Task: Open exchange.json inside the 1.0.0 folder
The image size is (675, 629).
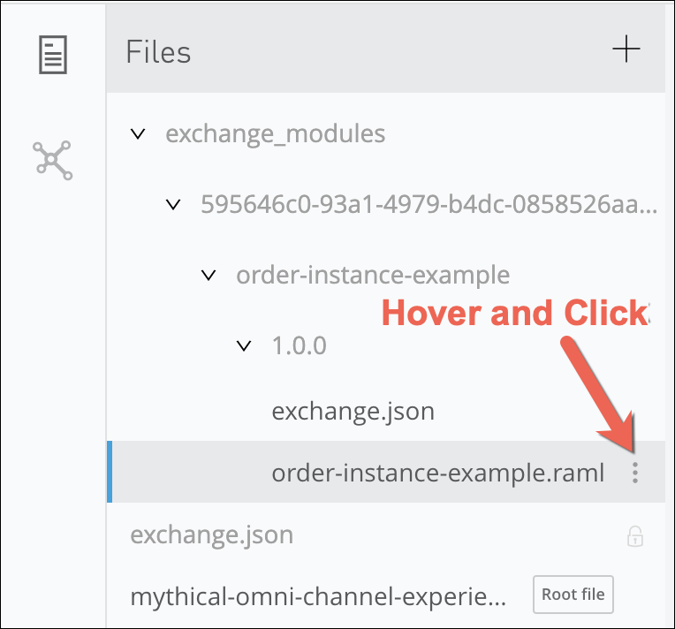Action: [353, 412]
